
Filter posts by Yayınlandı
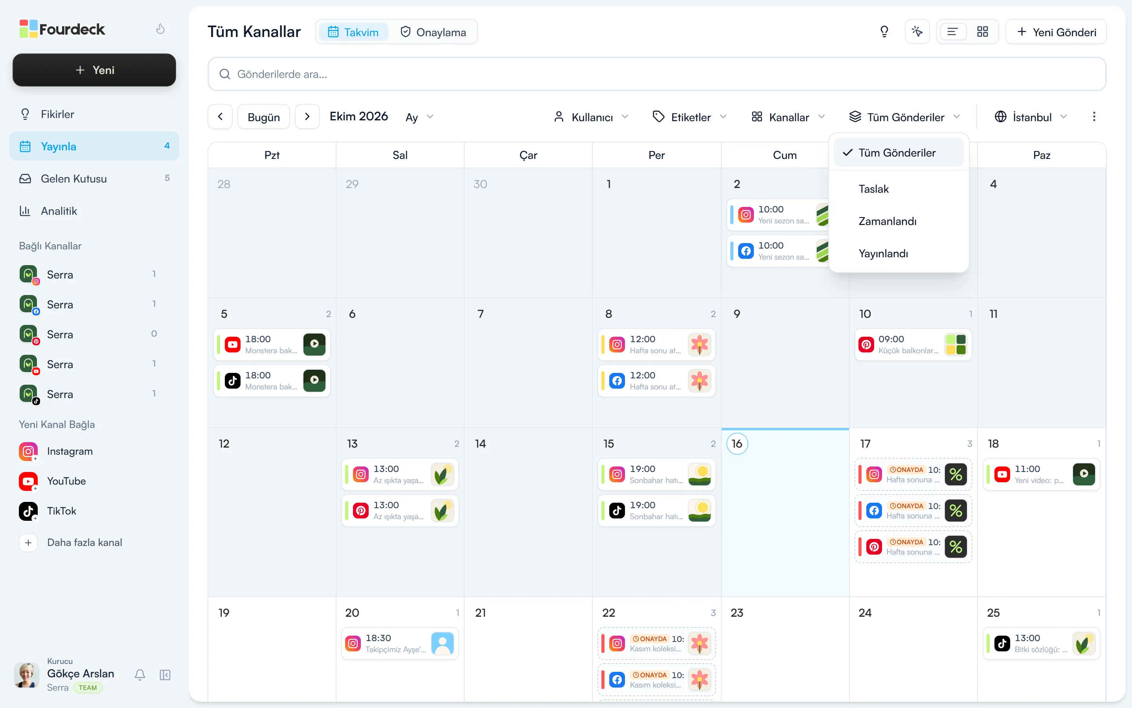click(x=899, y=253)
